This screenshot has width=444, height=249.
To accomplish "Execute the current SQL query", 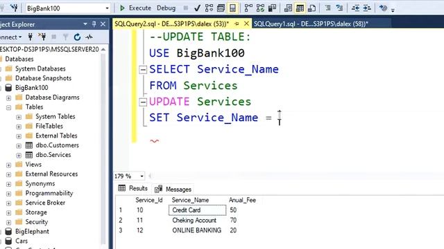I will tap(135, 8).
